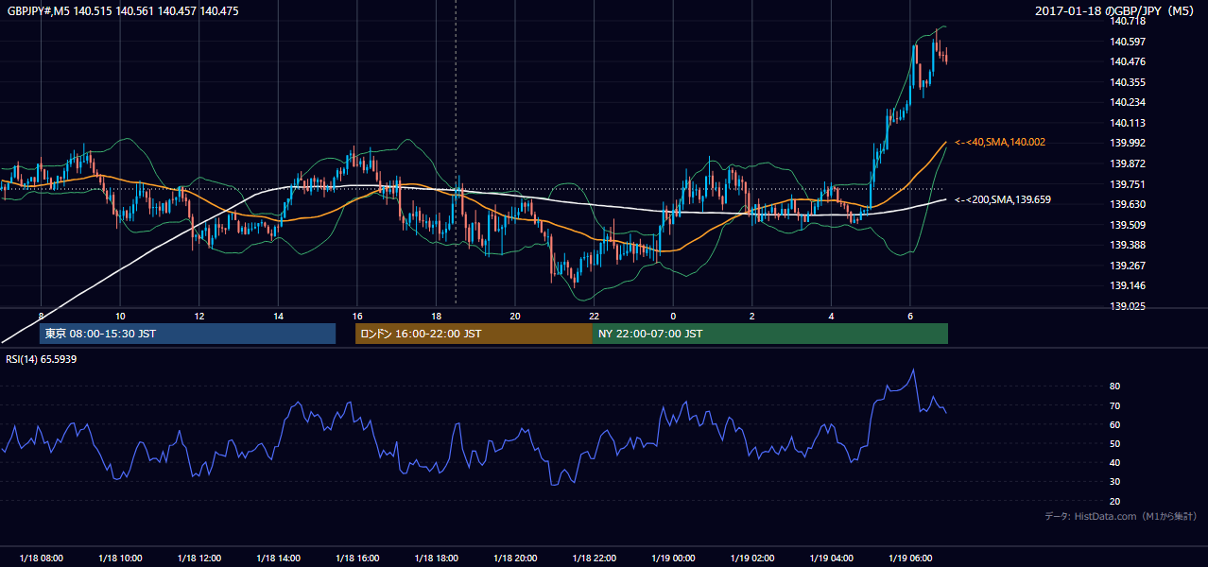Click the 1/18 16:00 time label

pyautogui.click(x=356, y=558)
